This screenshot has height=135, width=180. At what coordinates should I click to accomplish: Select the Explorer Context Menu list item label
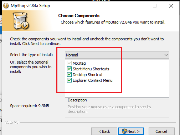[x=93, y=80]
